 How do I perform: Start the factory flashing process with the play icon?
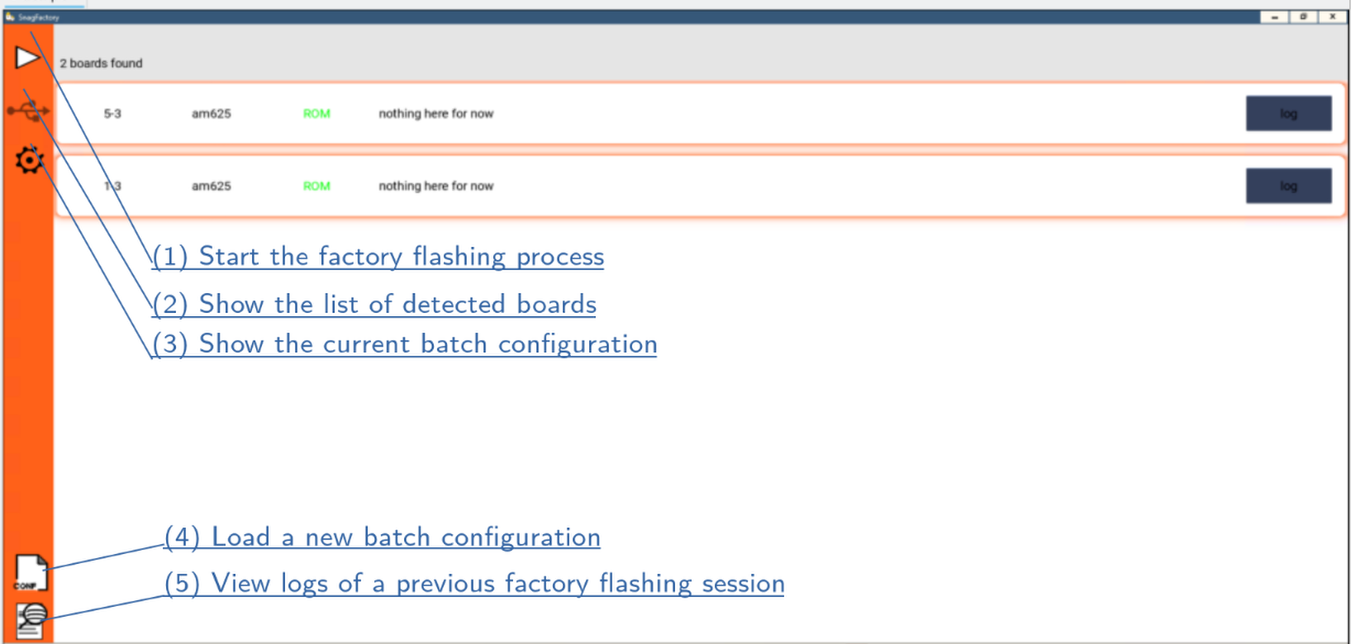click(x=26, y=58)
